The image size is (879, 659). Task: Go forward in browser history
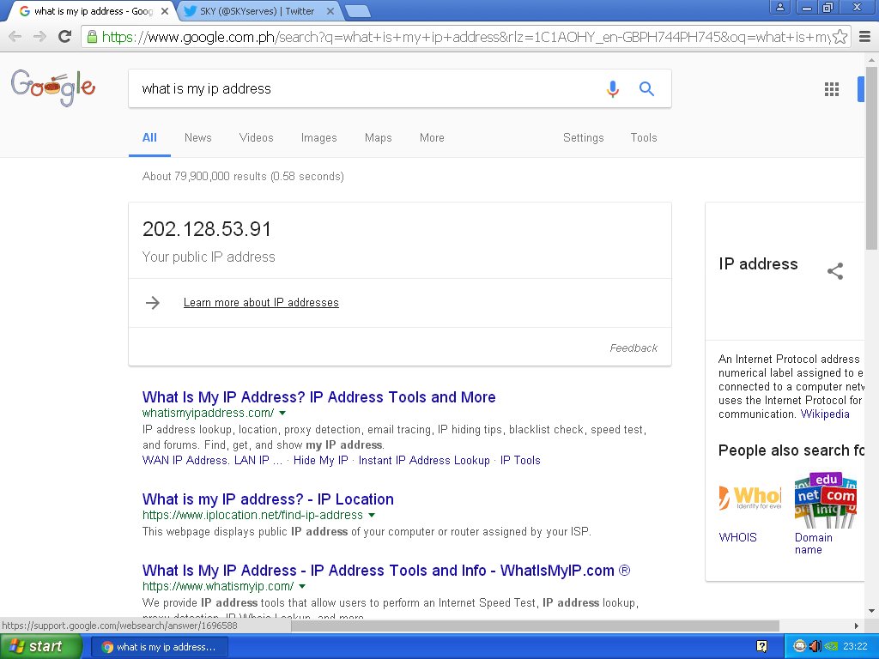click(39, 37)
